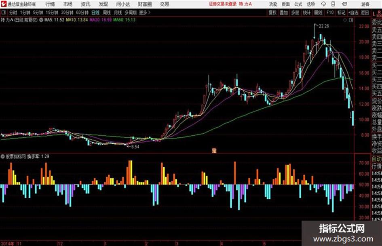Image resolution: width=382 pixels, height=246 pixels.
Task: Click the 自选 add-to-watchlist button
Action: coord(353,13)
